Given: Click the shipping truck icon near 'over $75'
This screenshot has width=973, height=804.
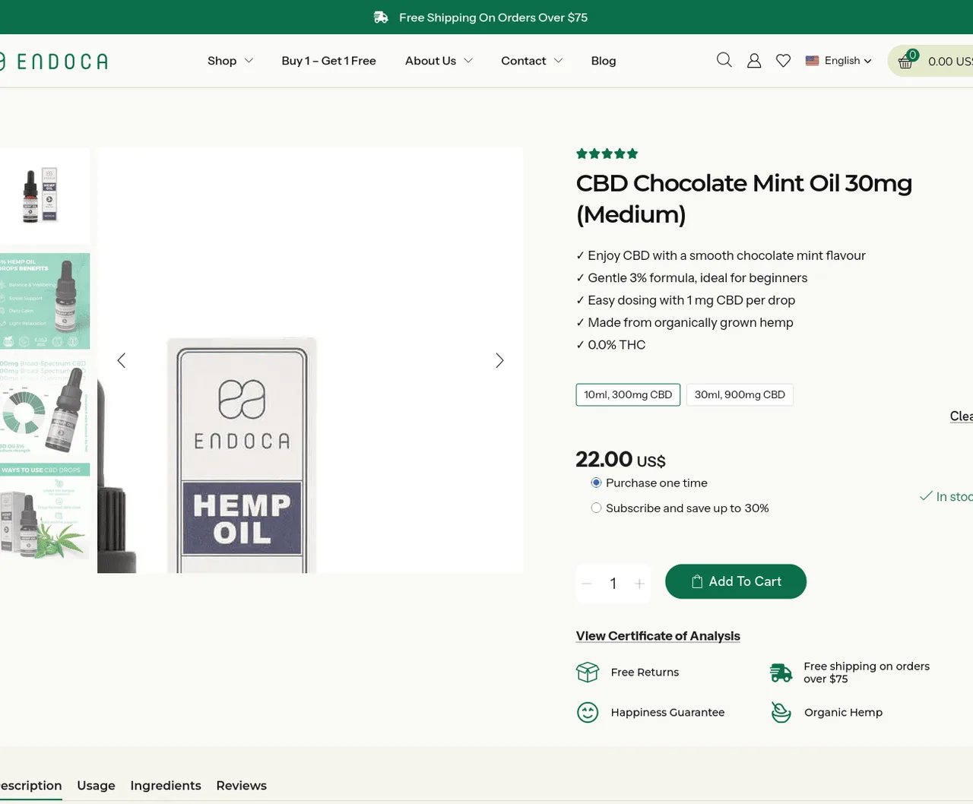Looking at the screenshot, I should [x=781, y=673].
